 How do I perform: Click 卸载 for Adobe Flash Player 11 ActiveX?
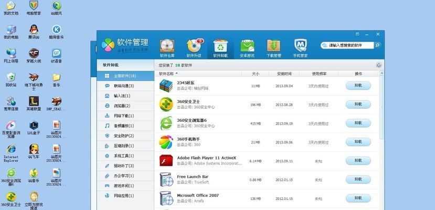coord(358,161)
